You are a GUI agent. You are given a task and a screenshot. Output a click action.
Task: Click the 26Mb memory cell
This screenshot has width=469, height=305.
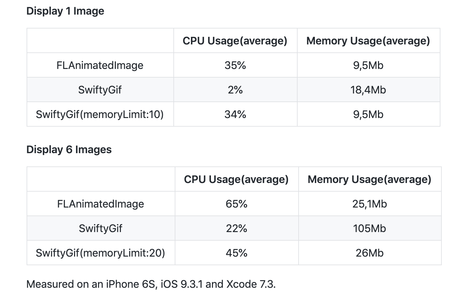pos(370,253)
